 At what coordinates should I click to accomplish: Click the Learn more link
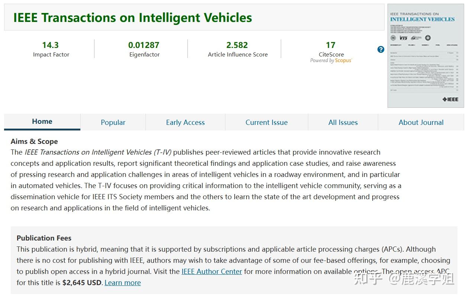click(x=123, y=283)
